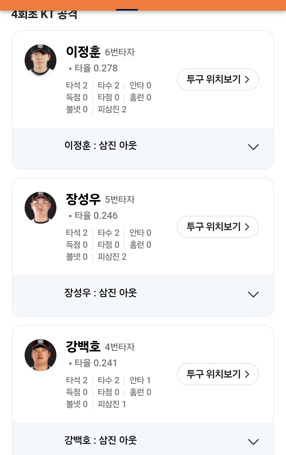Tap 장성우's profile photo
This screenshot has height=455, width=286.
point(41,208)
